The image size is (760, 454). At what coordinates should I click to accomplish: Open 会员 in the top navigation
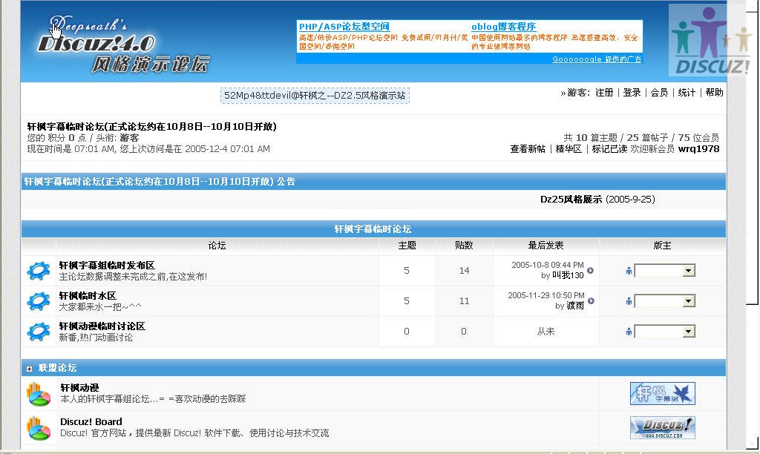[x=659, y=93]
